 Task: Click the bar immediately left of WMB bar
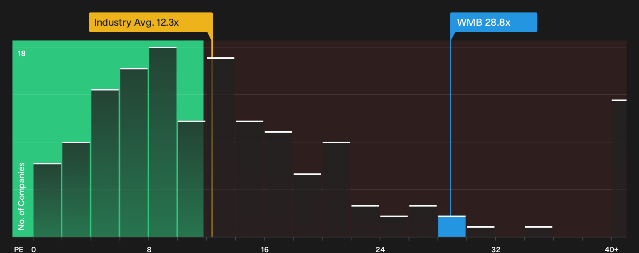pyautogui.click(x=423, y=221)
